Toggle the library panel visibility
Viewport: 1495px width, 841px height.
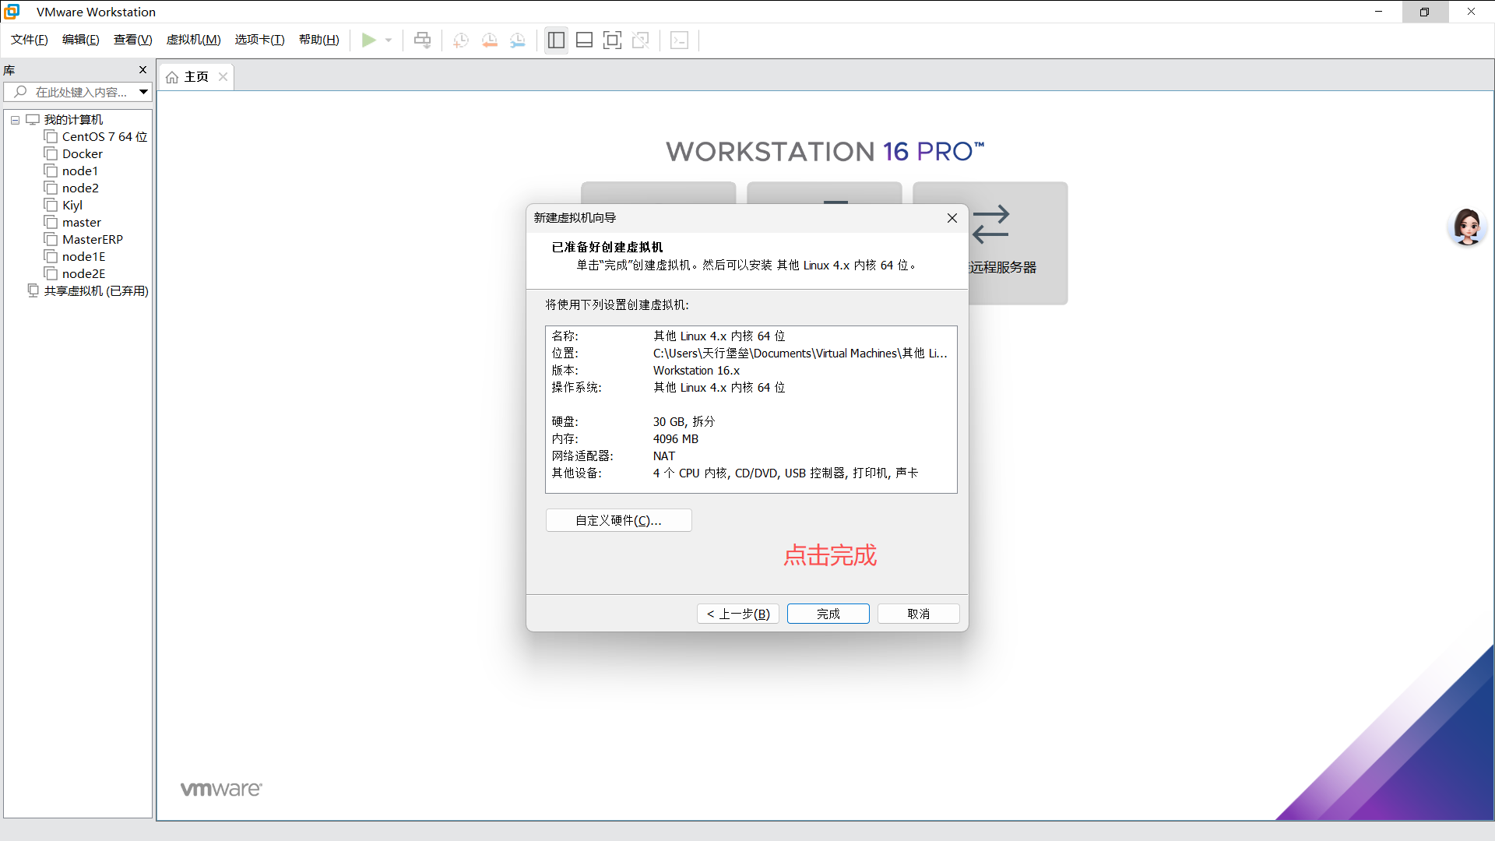click(x=556, y=40)
